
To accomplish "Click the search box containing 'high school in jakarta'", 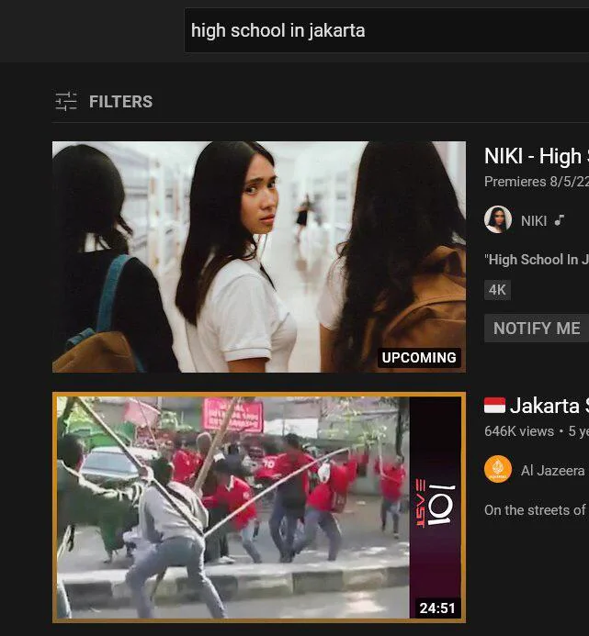I will [387, 30].
